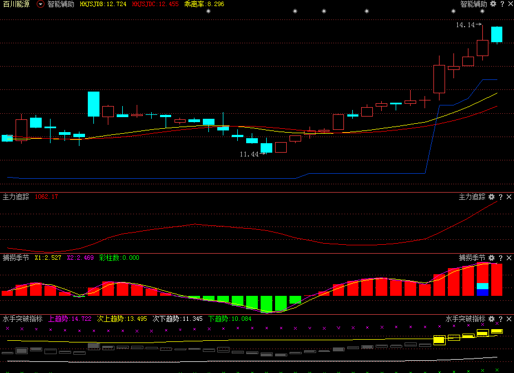Close the 捕捞季节 indicator panel
Image resolution: width=514 pixels, height=373 pixels.
click(x=509, y=258)
